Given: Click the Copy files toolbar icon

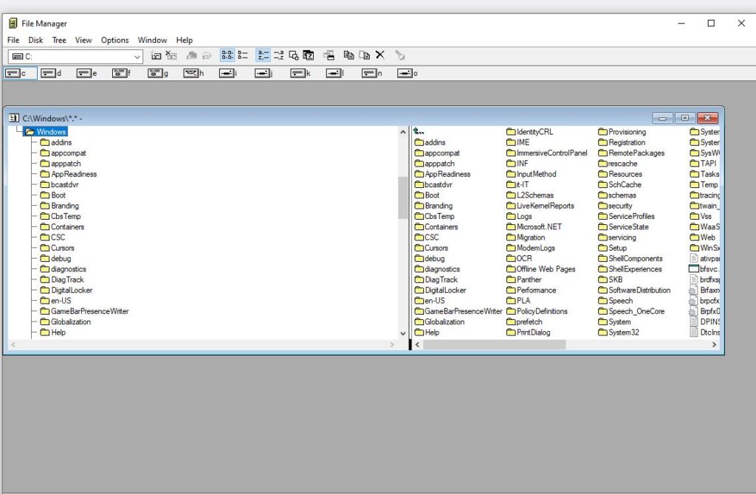Looking at the screenshot, I should pos(349,56).
